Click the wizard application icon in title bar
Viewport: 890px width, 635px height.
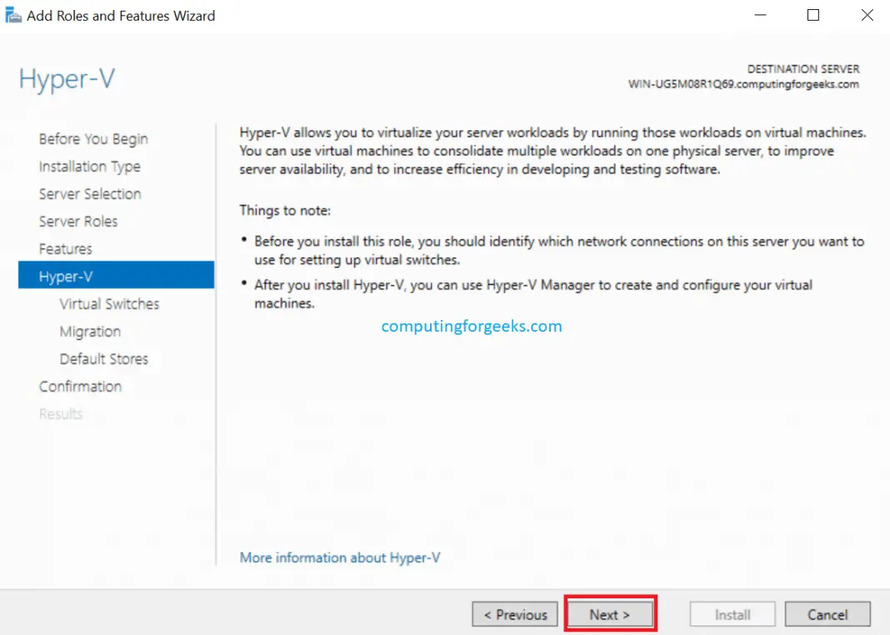[x=13, y=14]
